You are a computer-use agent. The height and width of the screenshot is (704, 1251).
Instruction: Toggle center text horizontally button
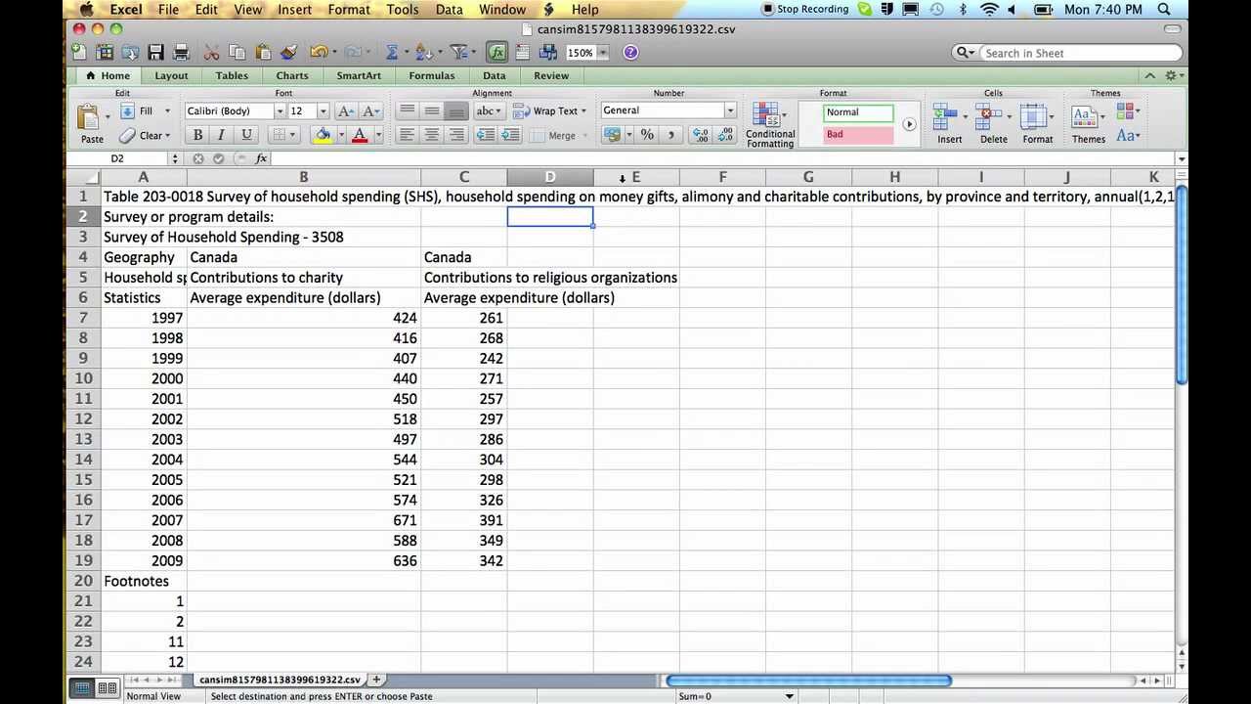coord(432,135)
